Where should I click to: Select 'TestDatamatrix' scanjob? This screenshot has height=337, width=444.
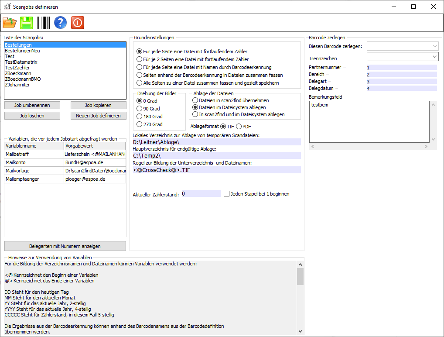[65, 62]
